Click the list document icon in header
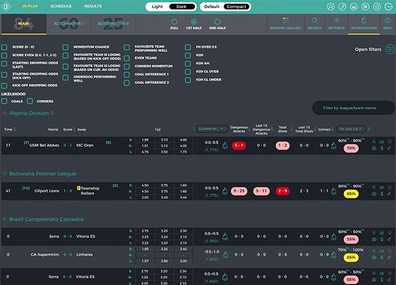The width and height of the screenshot is (396, 285). (365, 6)
